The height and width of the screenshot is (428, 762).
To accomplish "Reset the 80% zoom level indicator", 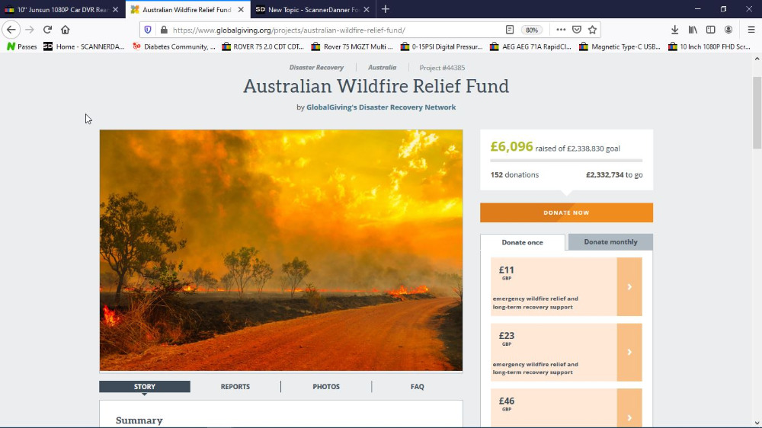I will pos(532,30).
